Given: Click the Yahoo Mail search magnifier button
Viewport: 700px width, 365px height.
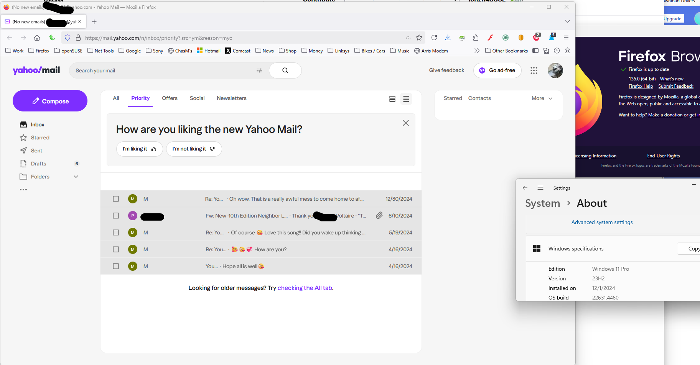Looking at the screenshot, I should (x=285, y=70).
